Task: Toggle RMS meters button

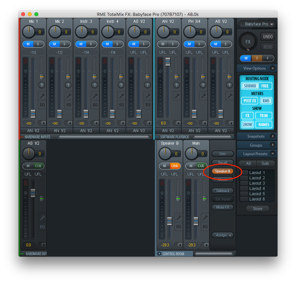Action: [266, 101]
